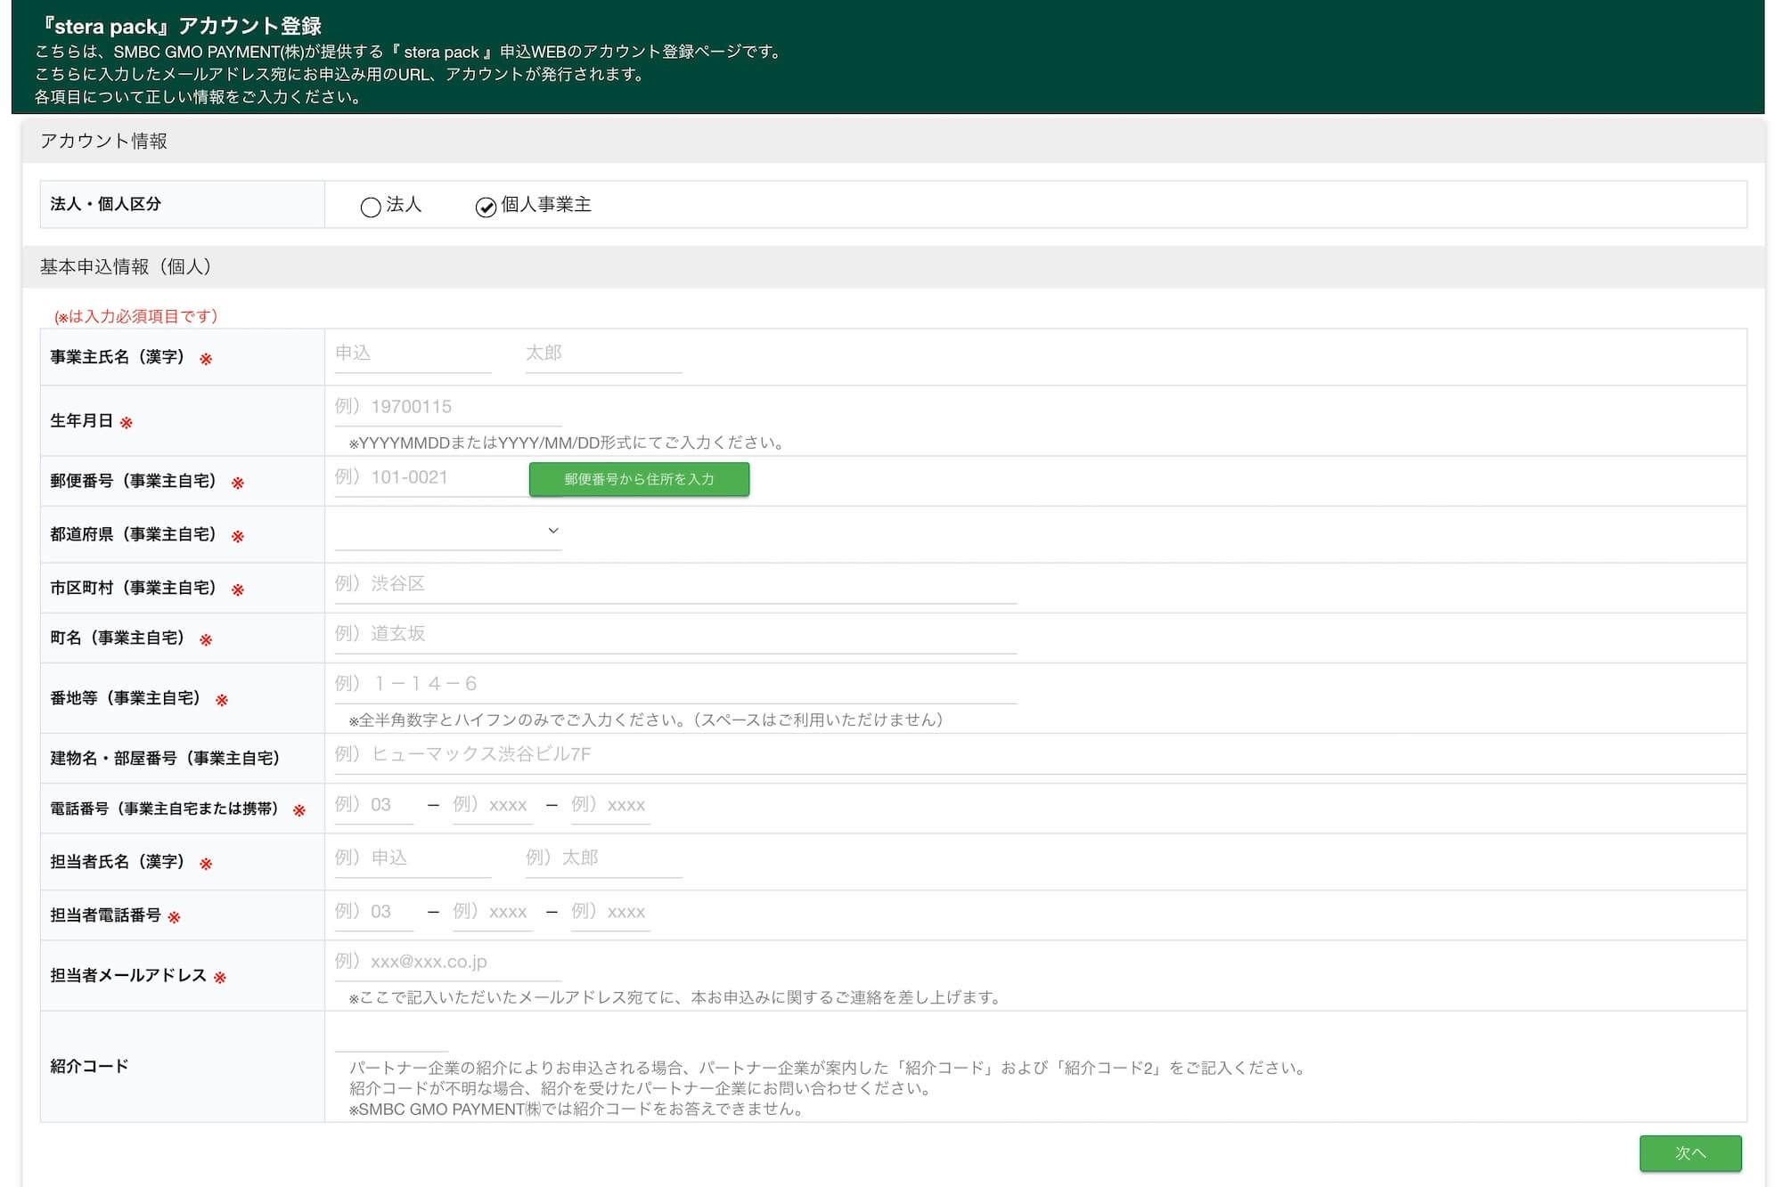This screenshot has height=1187, width=1782.
Task: Click the 市区町村 input field
Action: coord(675,584)
